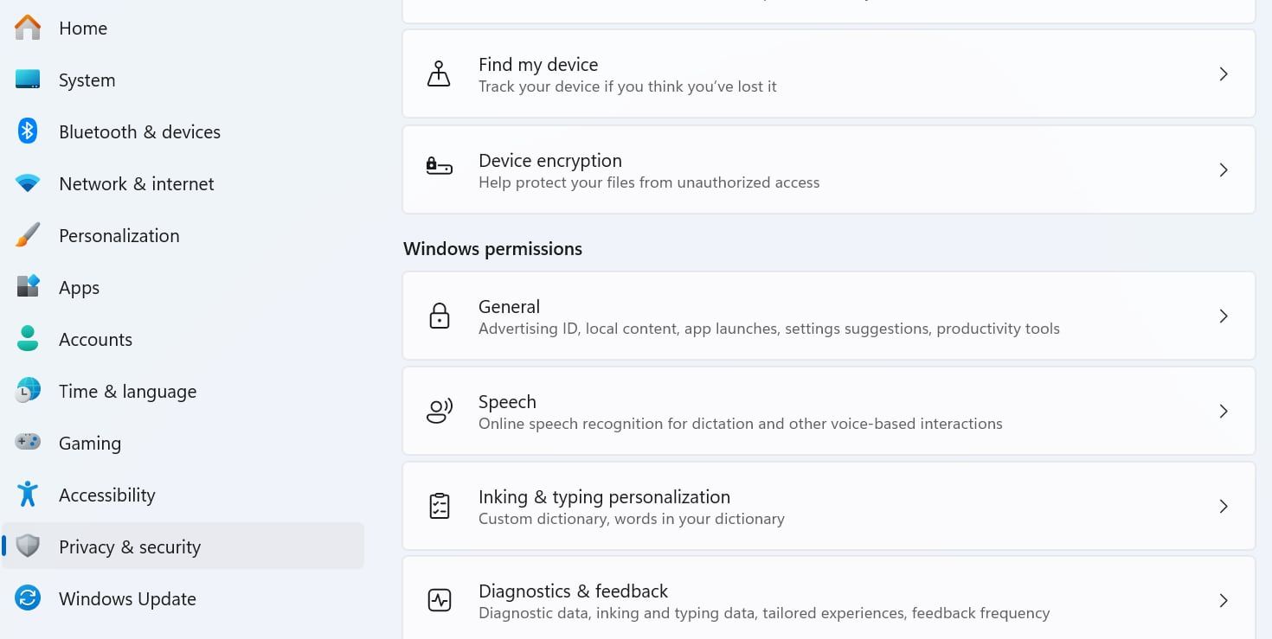Click the Device encryption lock icon

click(x=439, y=169)
